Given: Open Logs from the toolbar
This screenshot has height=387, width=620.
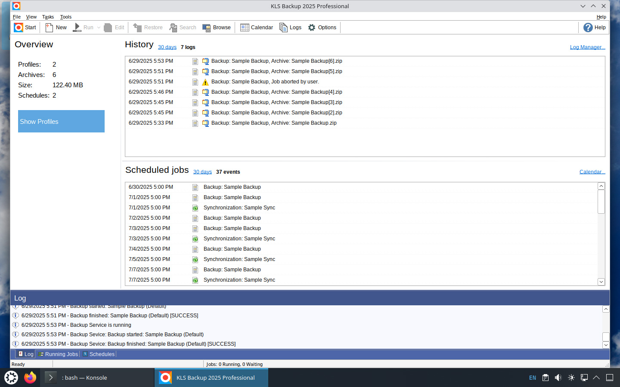Looking at the screenshot, I should 291,28.
